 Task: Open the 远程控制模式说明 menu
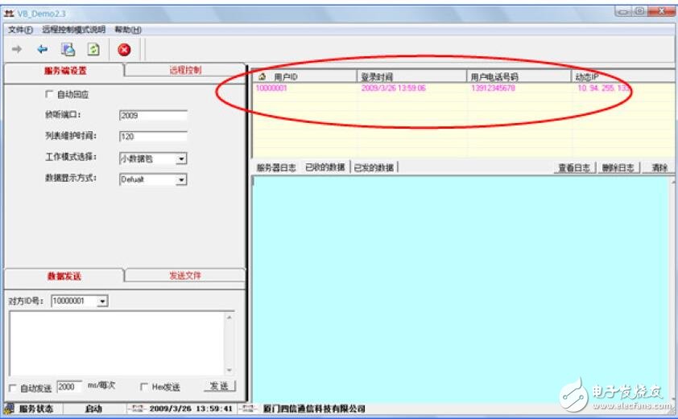point(73,30)
